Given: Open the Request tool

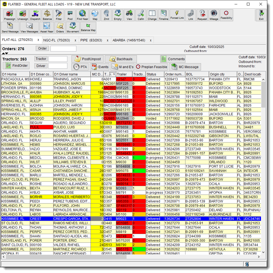Looking at the screenshot, I should (x=202, y=15).
